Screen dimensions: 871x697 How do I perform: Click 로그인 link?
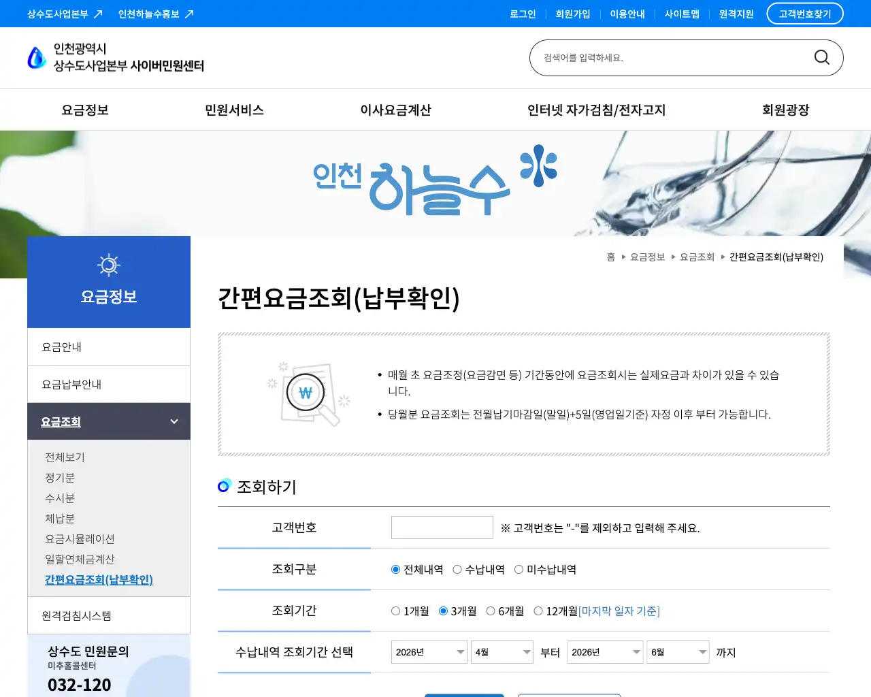tap(523, 14)
